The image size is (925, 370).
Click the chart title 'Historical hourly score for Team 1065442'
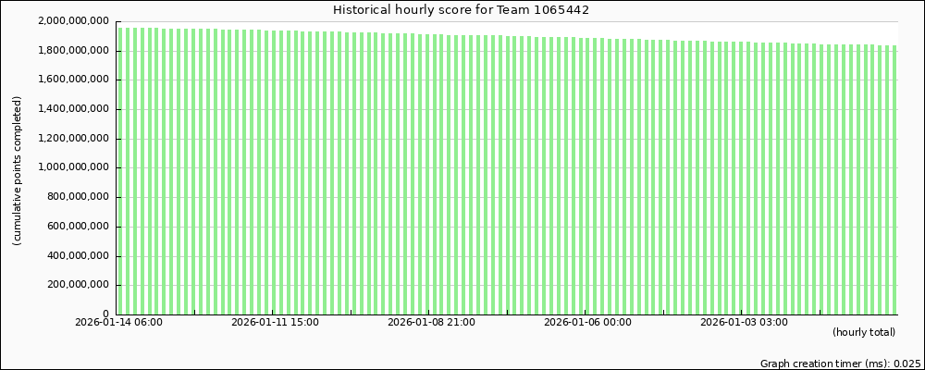click(461, 10)
